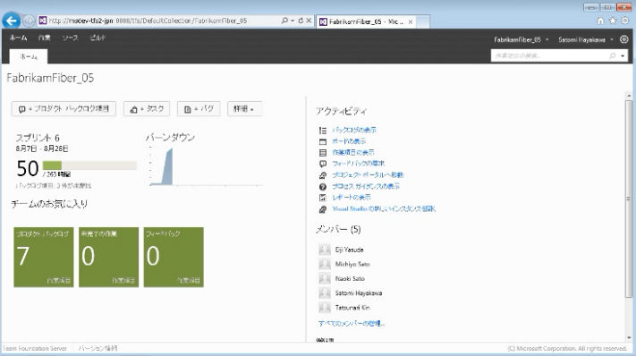The width and height of the screenshot is (636, 356).
Task: Open the Satomi Hayakawa user menu dropdown
Action: tap(585, 39)
